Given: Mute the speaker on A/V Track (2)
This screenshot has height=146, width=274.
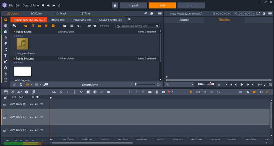Looking at the screenshot, I should 36,117.
